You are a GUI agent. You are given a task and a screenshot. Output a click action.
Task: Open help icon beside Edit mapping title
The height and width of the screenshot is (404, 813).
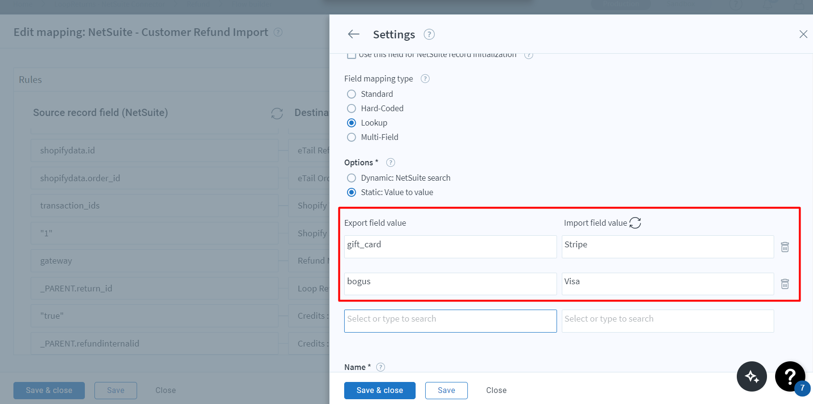coord(278,32)
